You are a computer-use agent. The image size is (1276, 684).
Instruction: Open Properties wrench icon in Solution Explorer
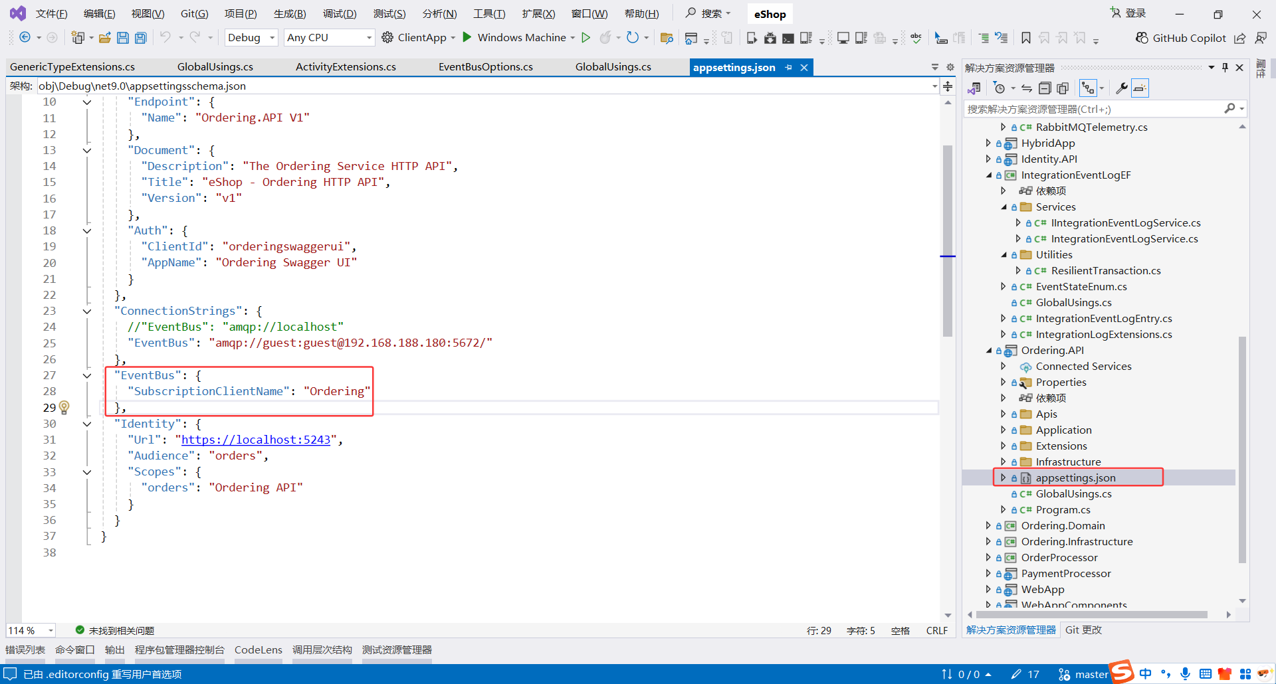point(1121,88)
